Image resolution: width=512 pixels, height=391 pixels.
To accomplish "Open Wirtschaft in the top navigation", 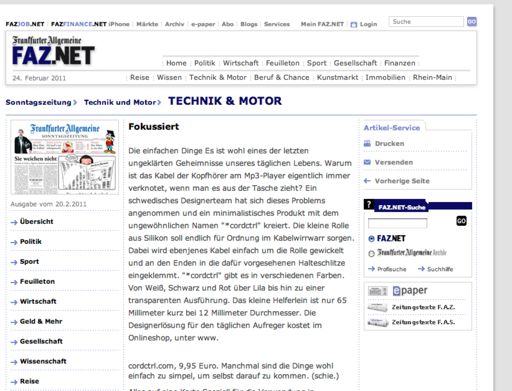I will pos(241,63).
